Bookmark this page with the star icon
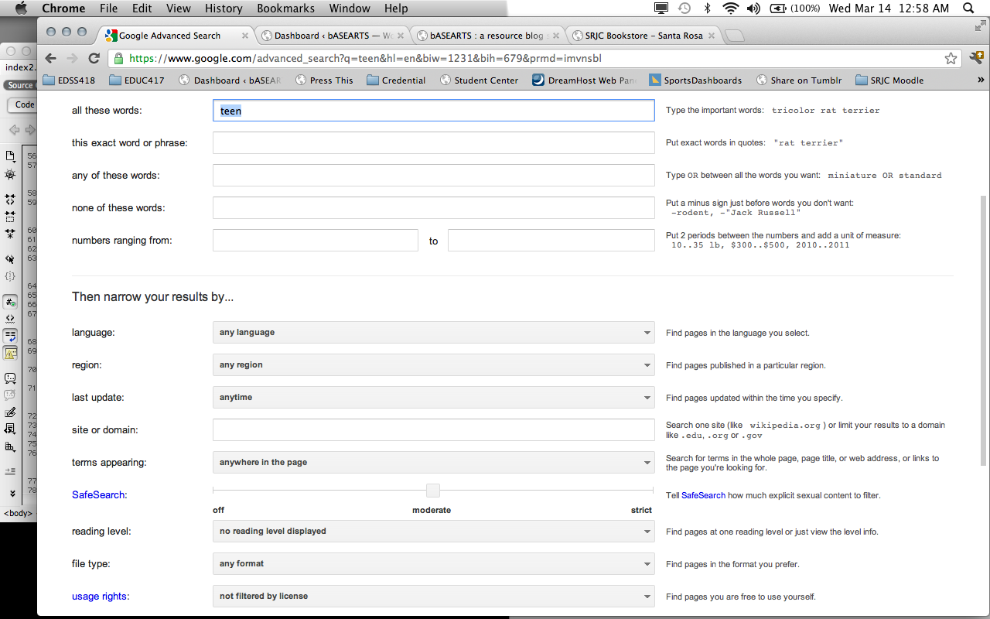This screenshot has width=990, height=619. point(951,59)
